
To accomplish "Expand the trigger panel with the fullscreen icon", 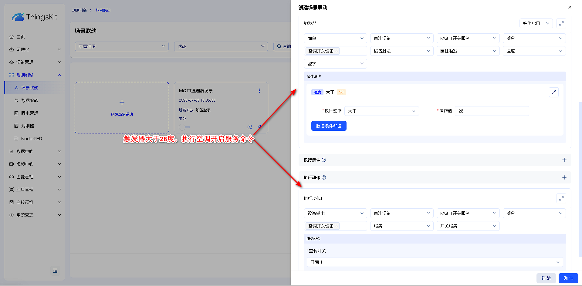I will coord(561,23).
